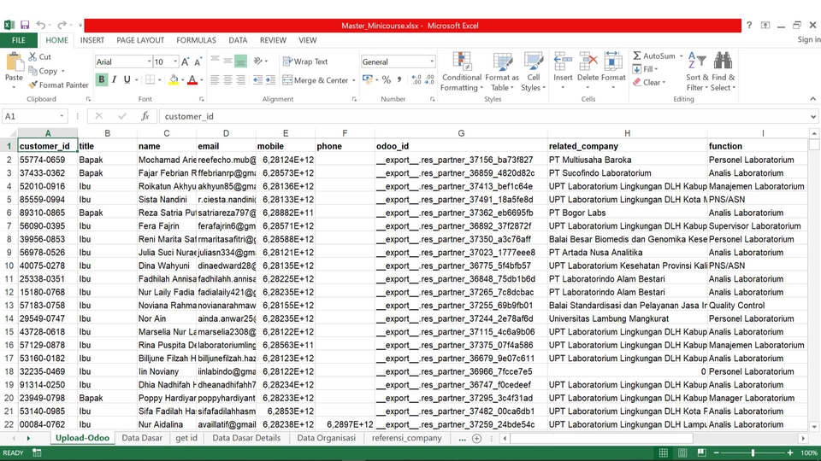The height and width of the screenshot is (461, 821).
Task: Switch to INSERT ribbon tab
Action: click(92, 40)
